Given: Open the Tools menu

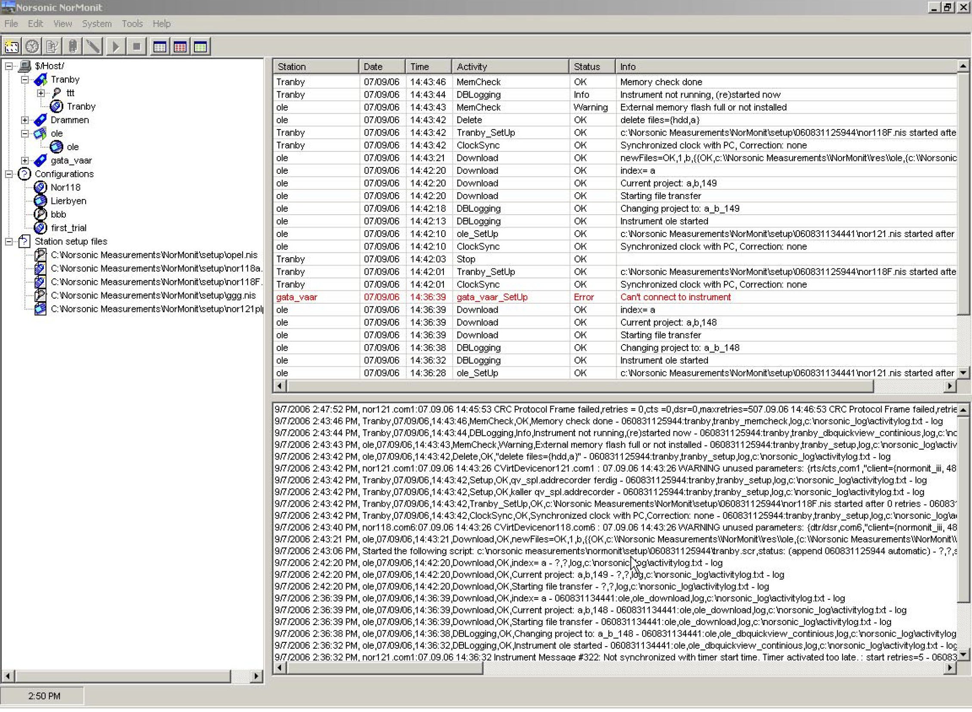Looking at the screenshot, I should (x=132, y=24).
